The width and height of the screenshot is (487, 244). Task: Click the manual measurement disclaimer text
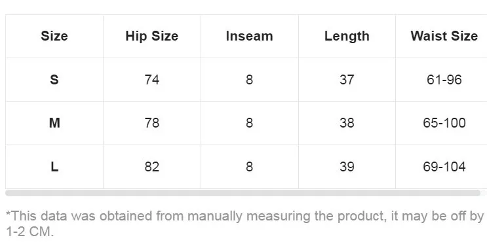pyautogui.click(x=245, y=223)
